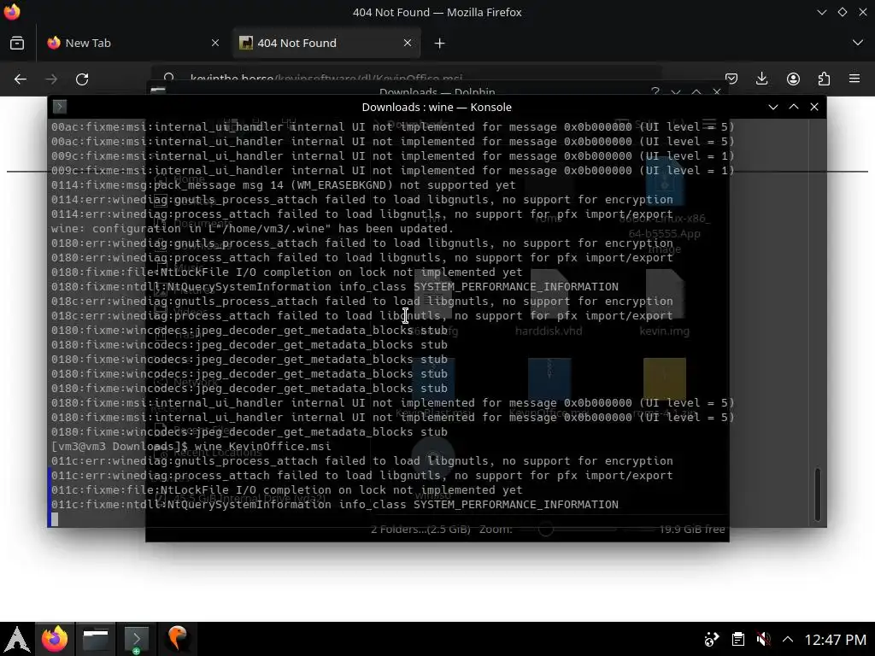Expand the list all tabs dropdown

858,43
